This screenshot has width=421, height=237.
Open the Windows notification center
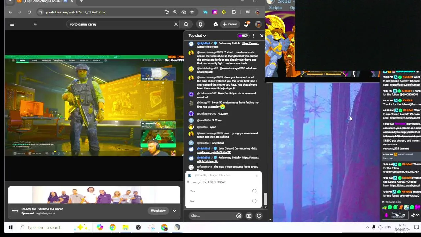pos(416,227)
